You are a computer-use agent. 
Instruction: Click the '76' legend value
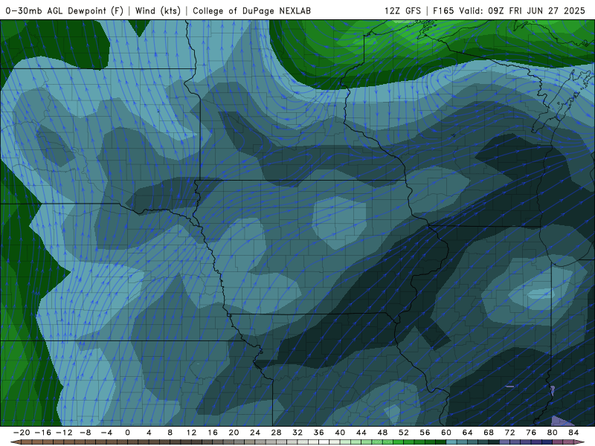tap(531, 433)
